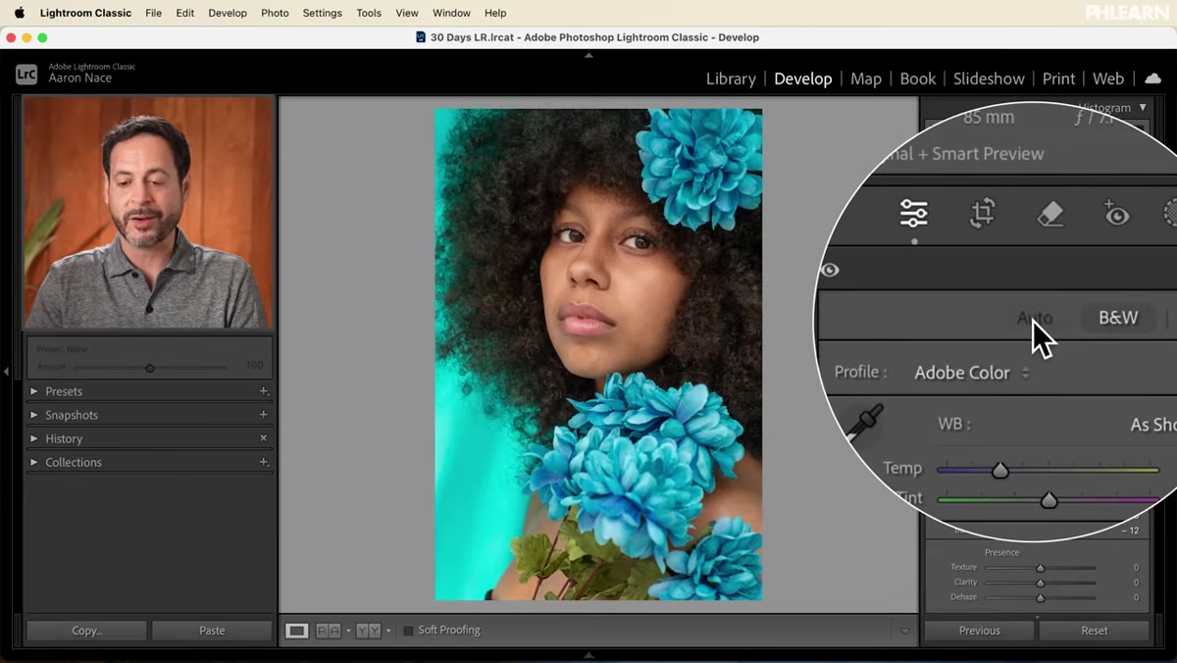Screen dimensions: 1177x663
Task: Toggle the eye icon below tool strip
Action: tap(830, 270)
